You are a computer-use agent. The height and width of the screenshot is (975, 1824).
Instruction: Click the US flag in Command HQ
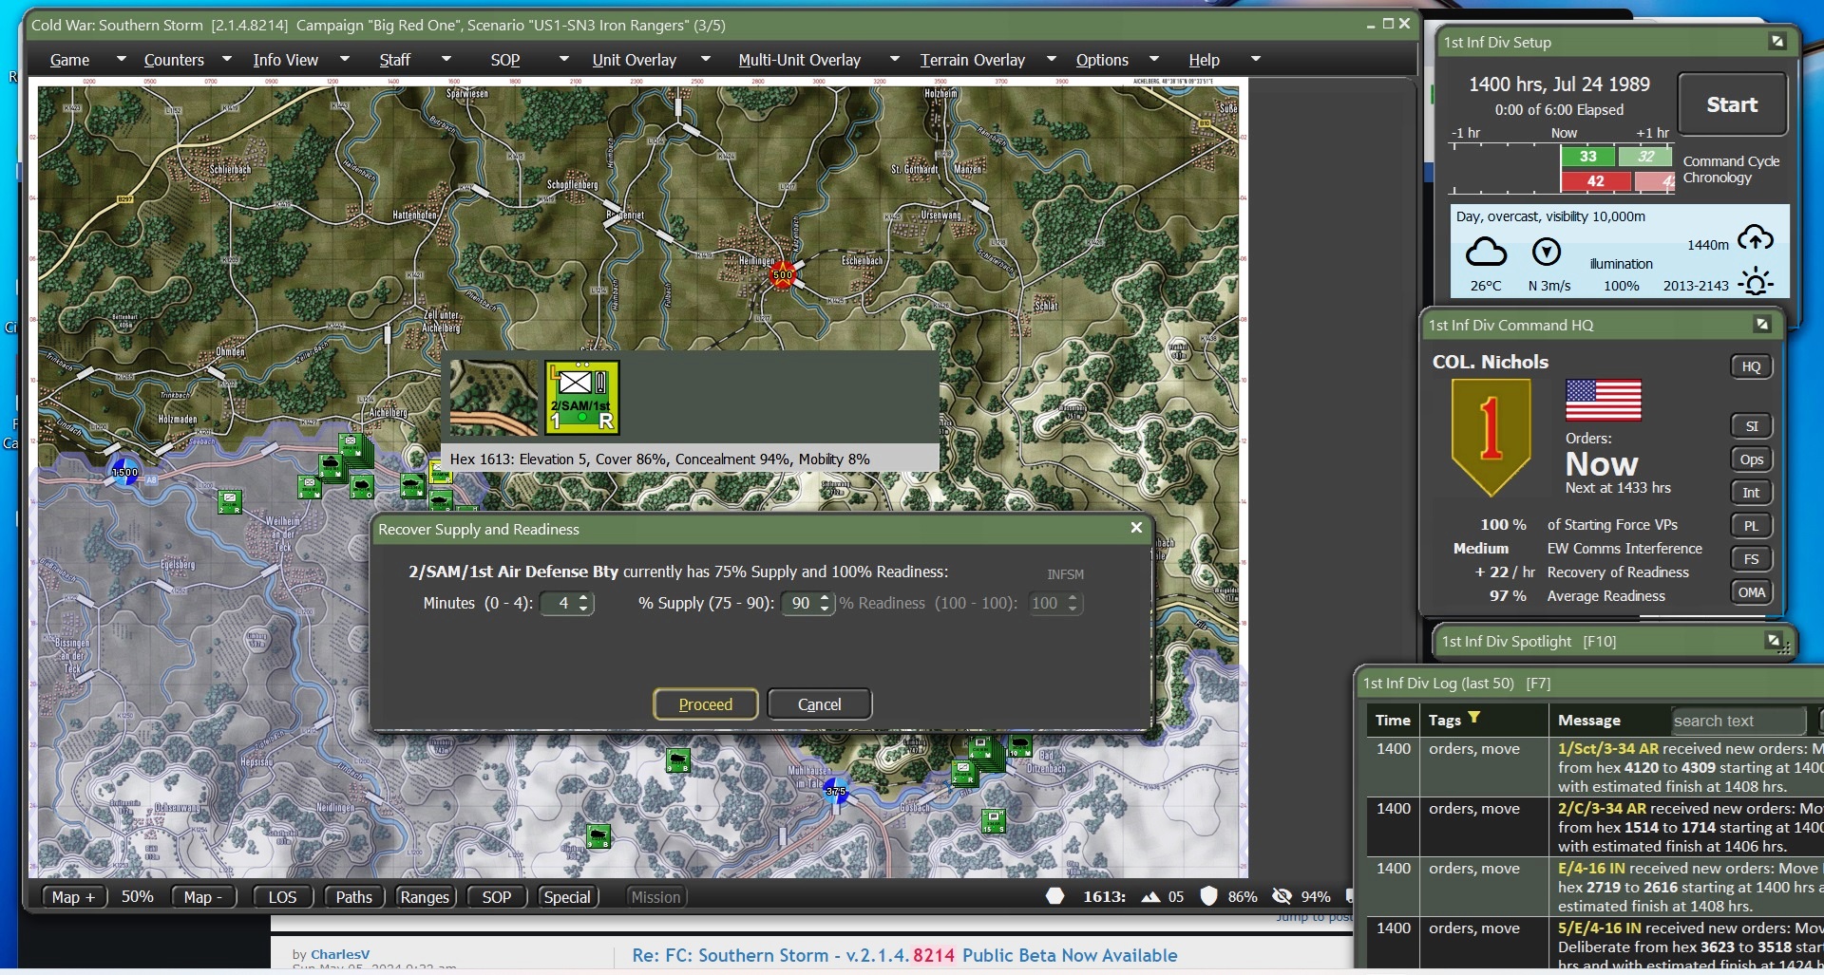coord(1604,400)
